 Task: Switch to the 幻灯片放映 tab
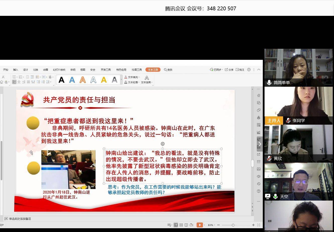click(x=59, y=70)
